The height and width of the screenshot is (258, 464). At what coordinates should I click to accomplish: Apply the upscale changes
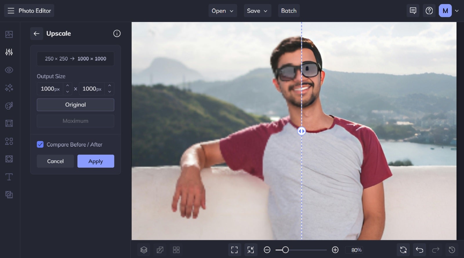coord(96,161)
